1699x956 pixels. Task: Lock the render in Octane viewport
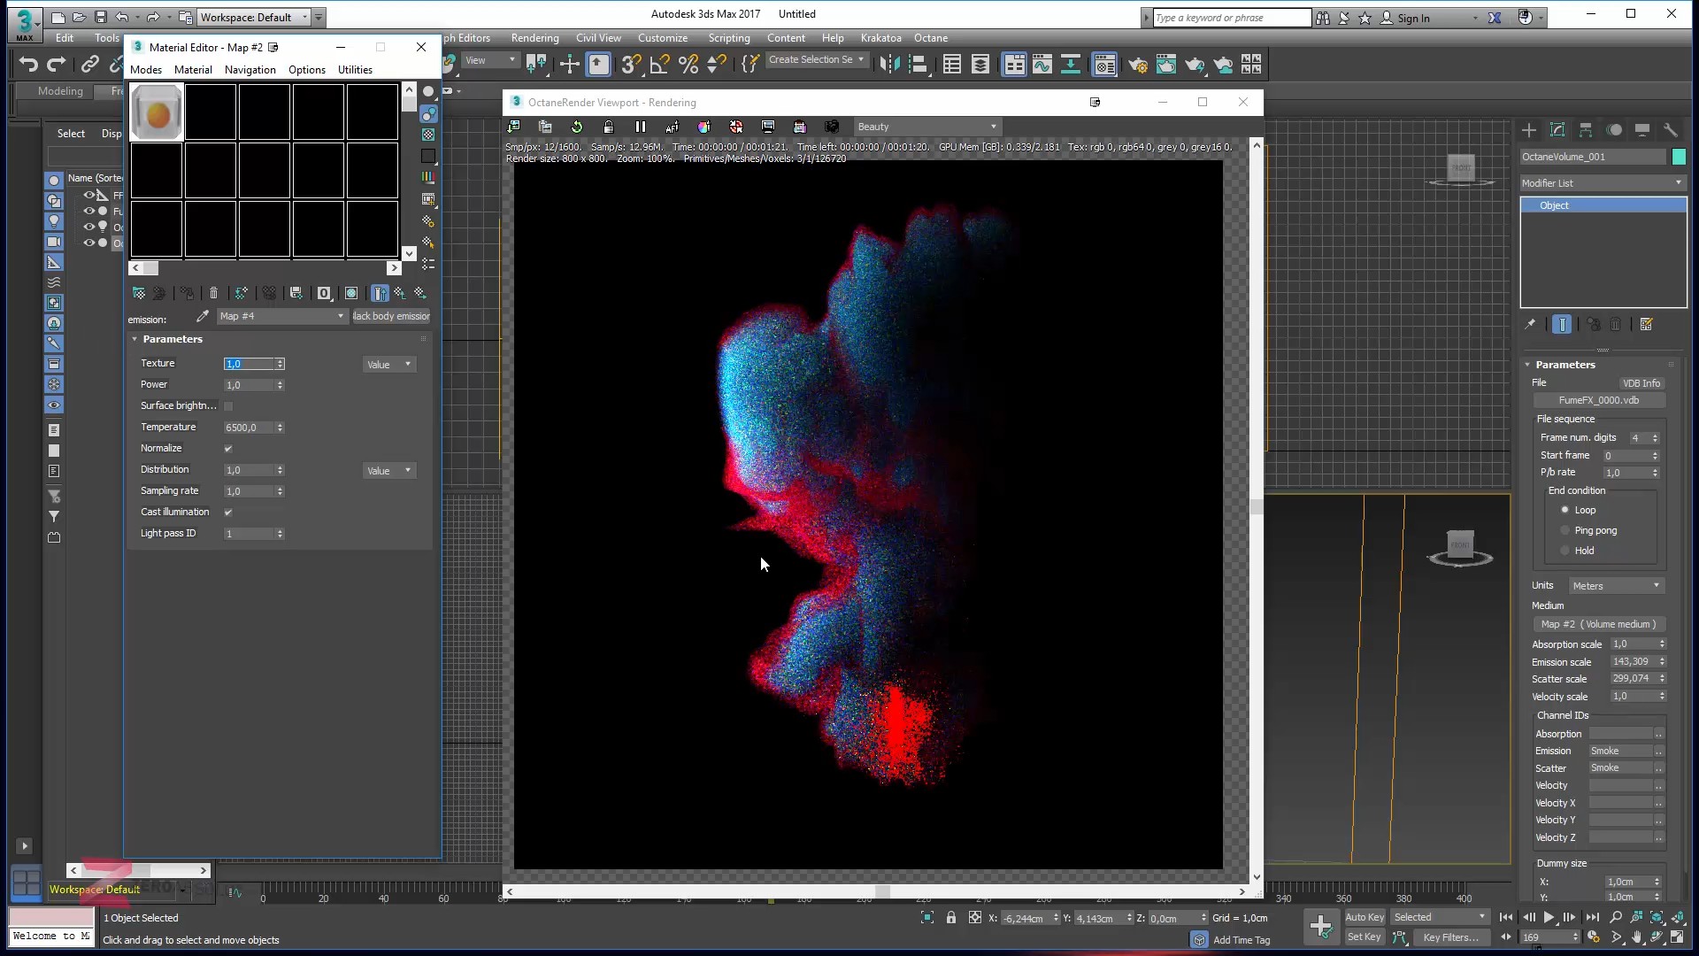(x=609, y=127)
